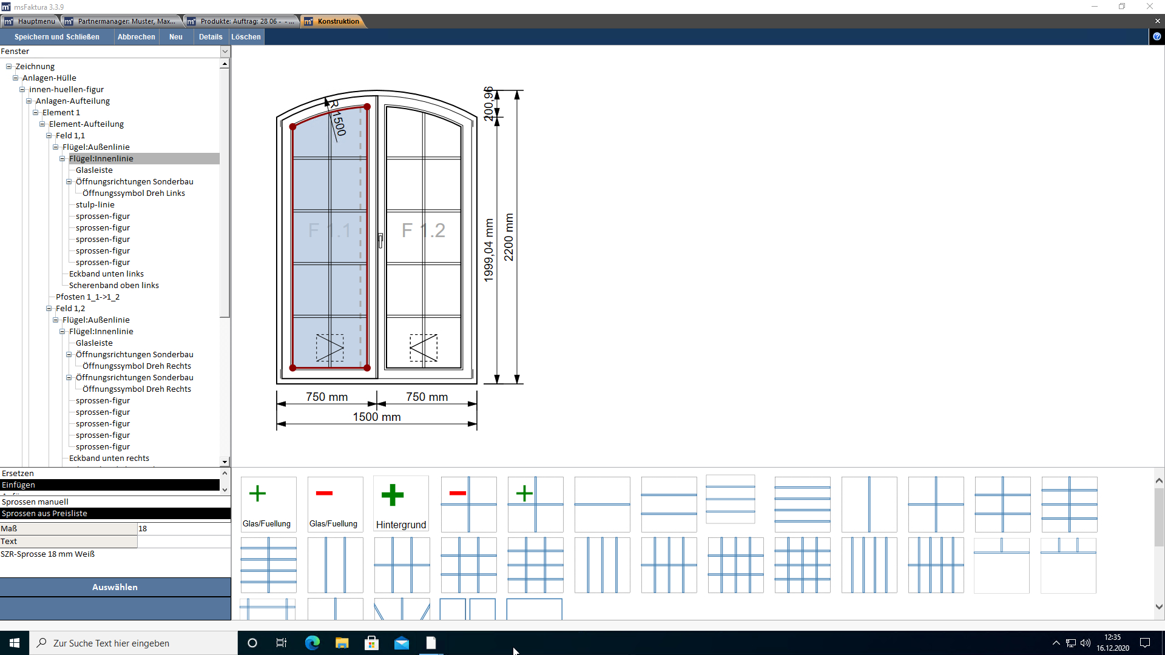
Task: Click the Hintergrund plus icon
Action: [401, 503]
